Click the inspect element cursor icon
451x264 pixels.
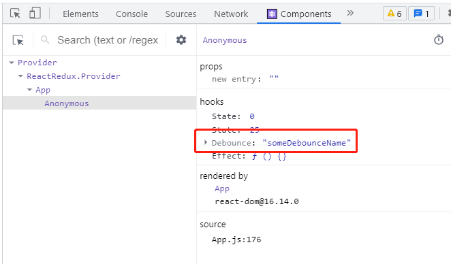(15, 13)
